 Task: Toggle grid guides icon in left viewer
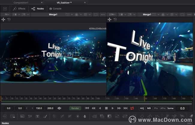tap(85, 15)
